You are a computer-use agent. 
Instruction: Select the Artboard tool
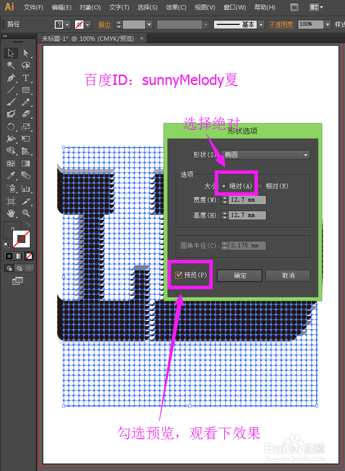coord(11,201)
